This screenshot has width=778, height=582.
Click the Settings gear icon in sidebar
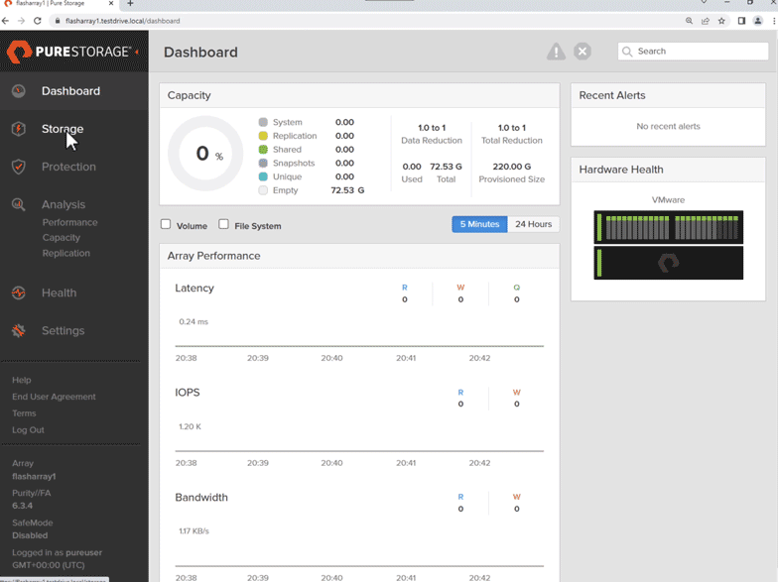tap(19, 330)
